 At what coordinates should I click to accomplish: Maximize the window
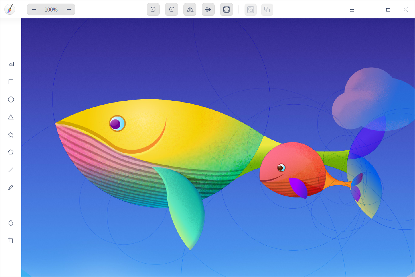[x=388, y=10]
